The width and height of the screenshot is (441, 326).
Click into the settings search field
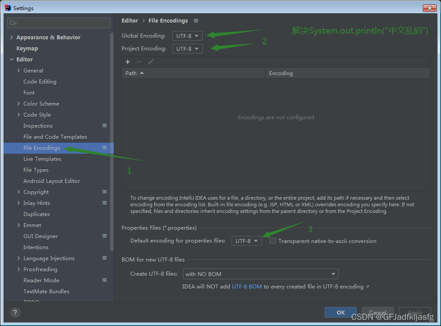point(59,23)
